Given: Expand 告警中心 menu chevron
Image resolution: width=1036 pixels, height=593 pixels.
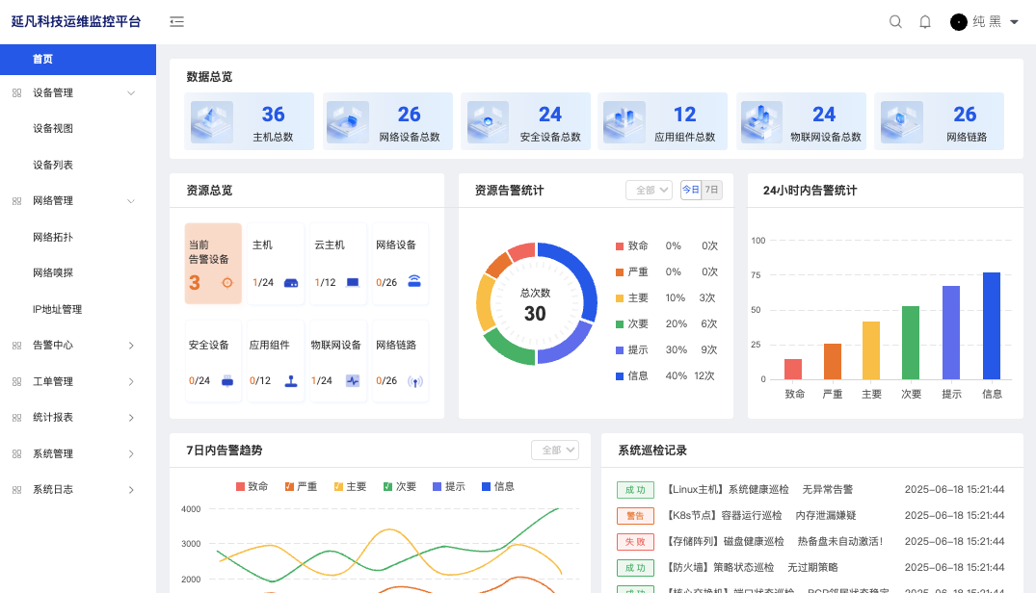Looking at the screenshot, I should coord(131,346).
